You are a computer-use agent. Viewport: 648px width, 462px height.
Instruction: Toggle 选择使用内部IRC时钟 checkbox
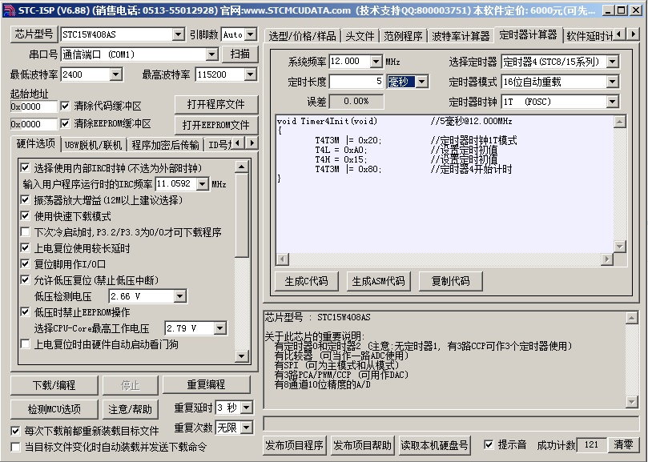[25, 168]
